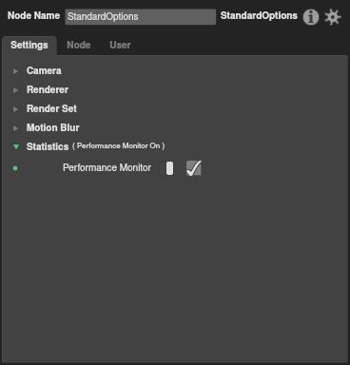
Task: Click the Node Name label
Action: 33,15
